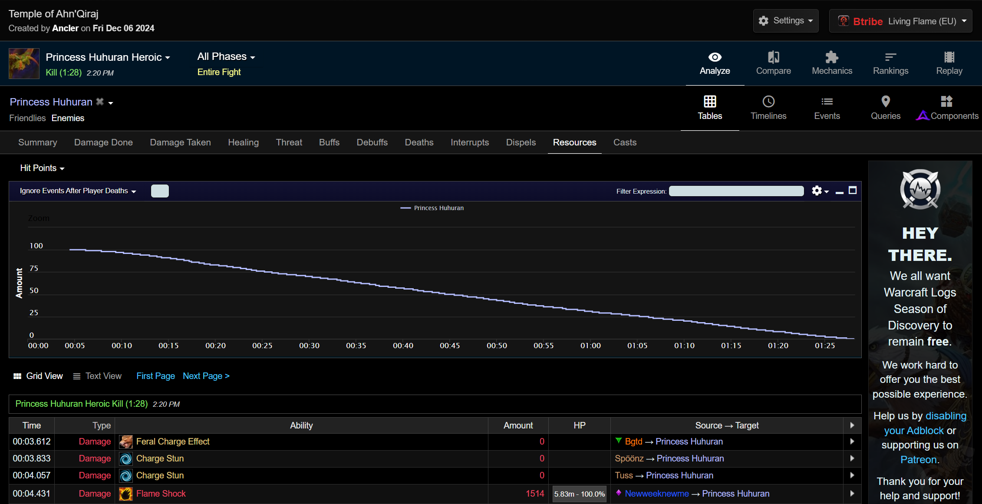Viewport: 982px width, 504px height.
Task: Click Kill (1:28) fight label
Action: pos(64,72)
